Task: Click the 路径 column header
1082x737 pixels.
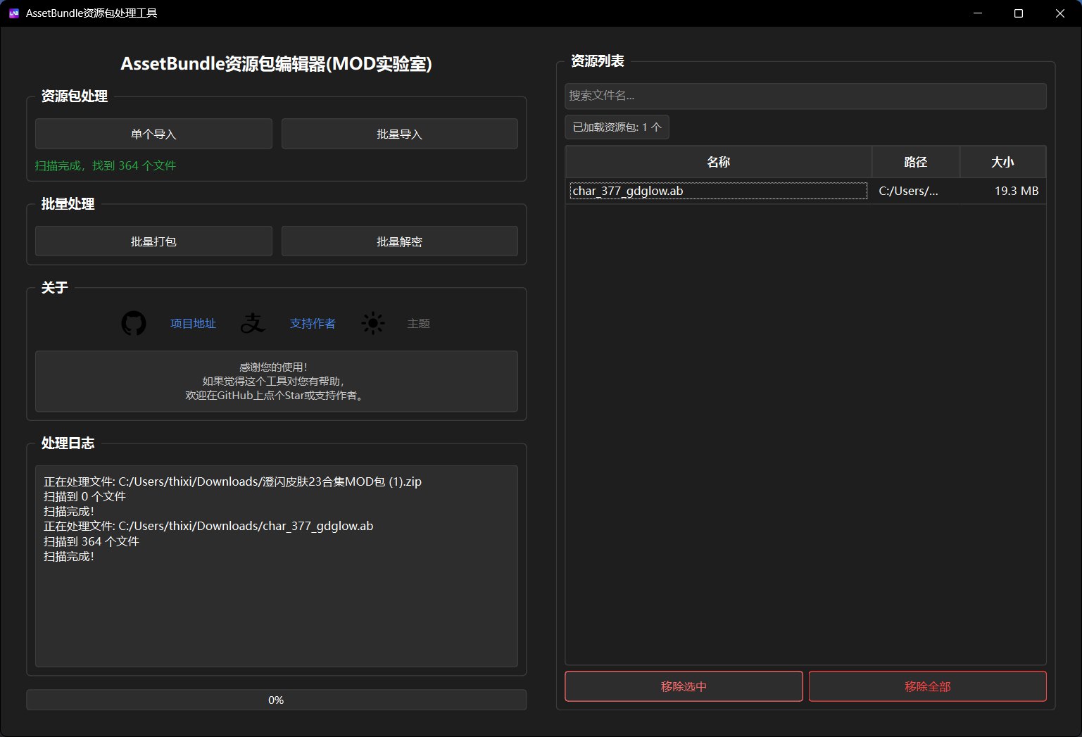Action: coord(914,161)
